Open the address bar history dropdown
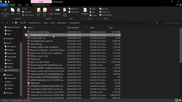 [x=152, y=23]
